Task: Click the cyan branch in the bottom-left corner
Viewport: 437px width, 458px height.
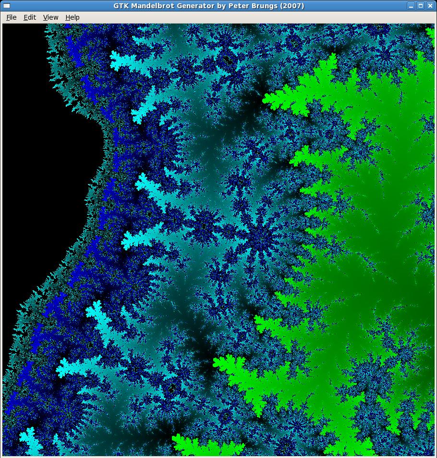Action: point(30,440)
